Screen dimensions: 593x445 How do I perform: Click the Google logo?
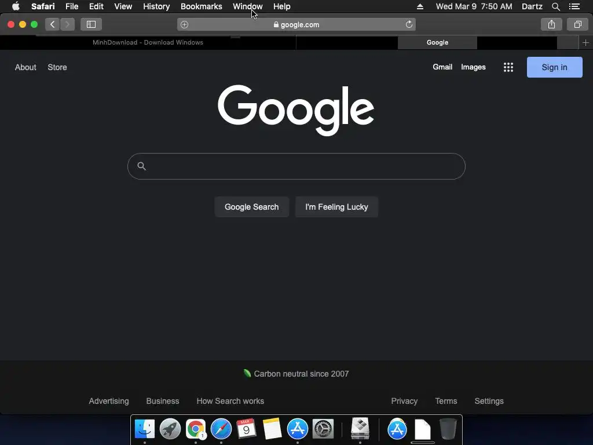(x=296, y=110)
